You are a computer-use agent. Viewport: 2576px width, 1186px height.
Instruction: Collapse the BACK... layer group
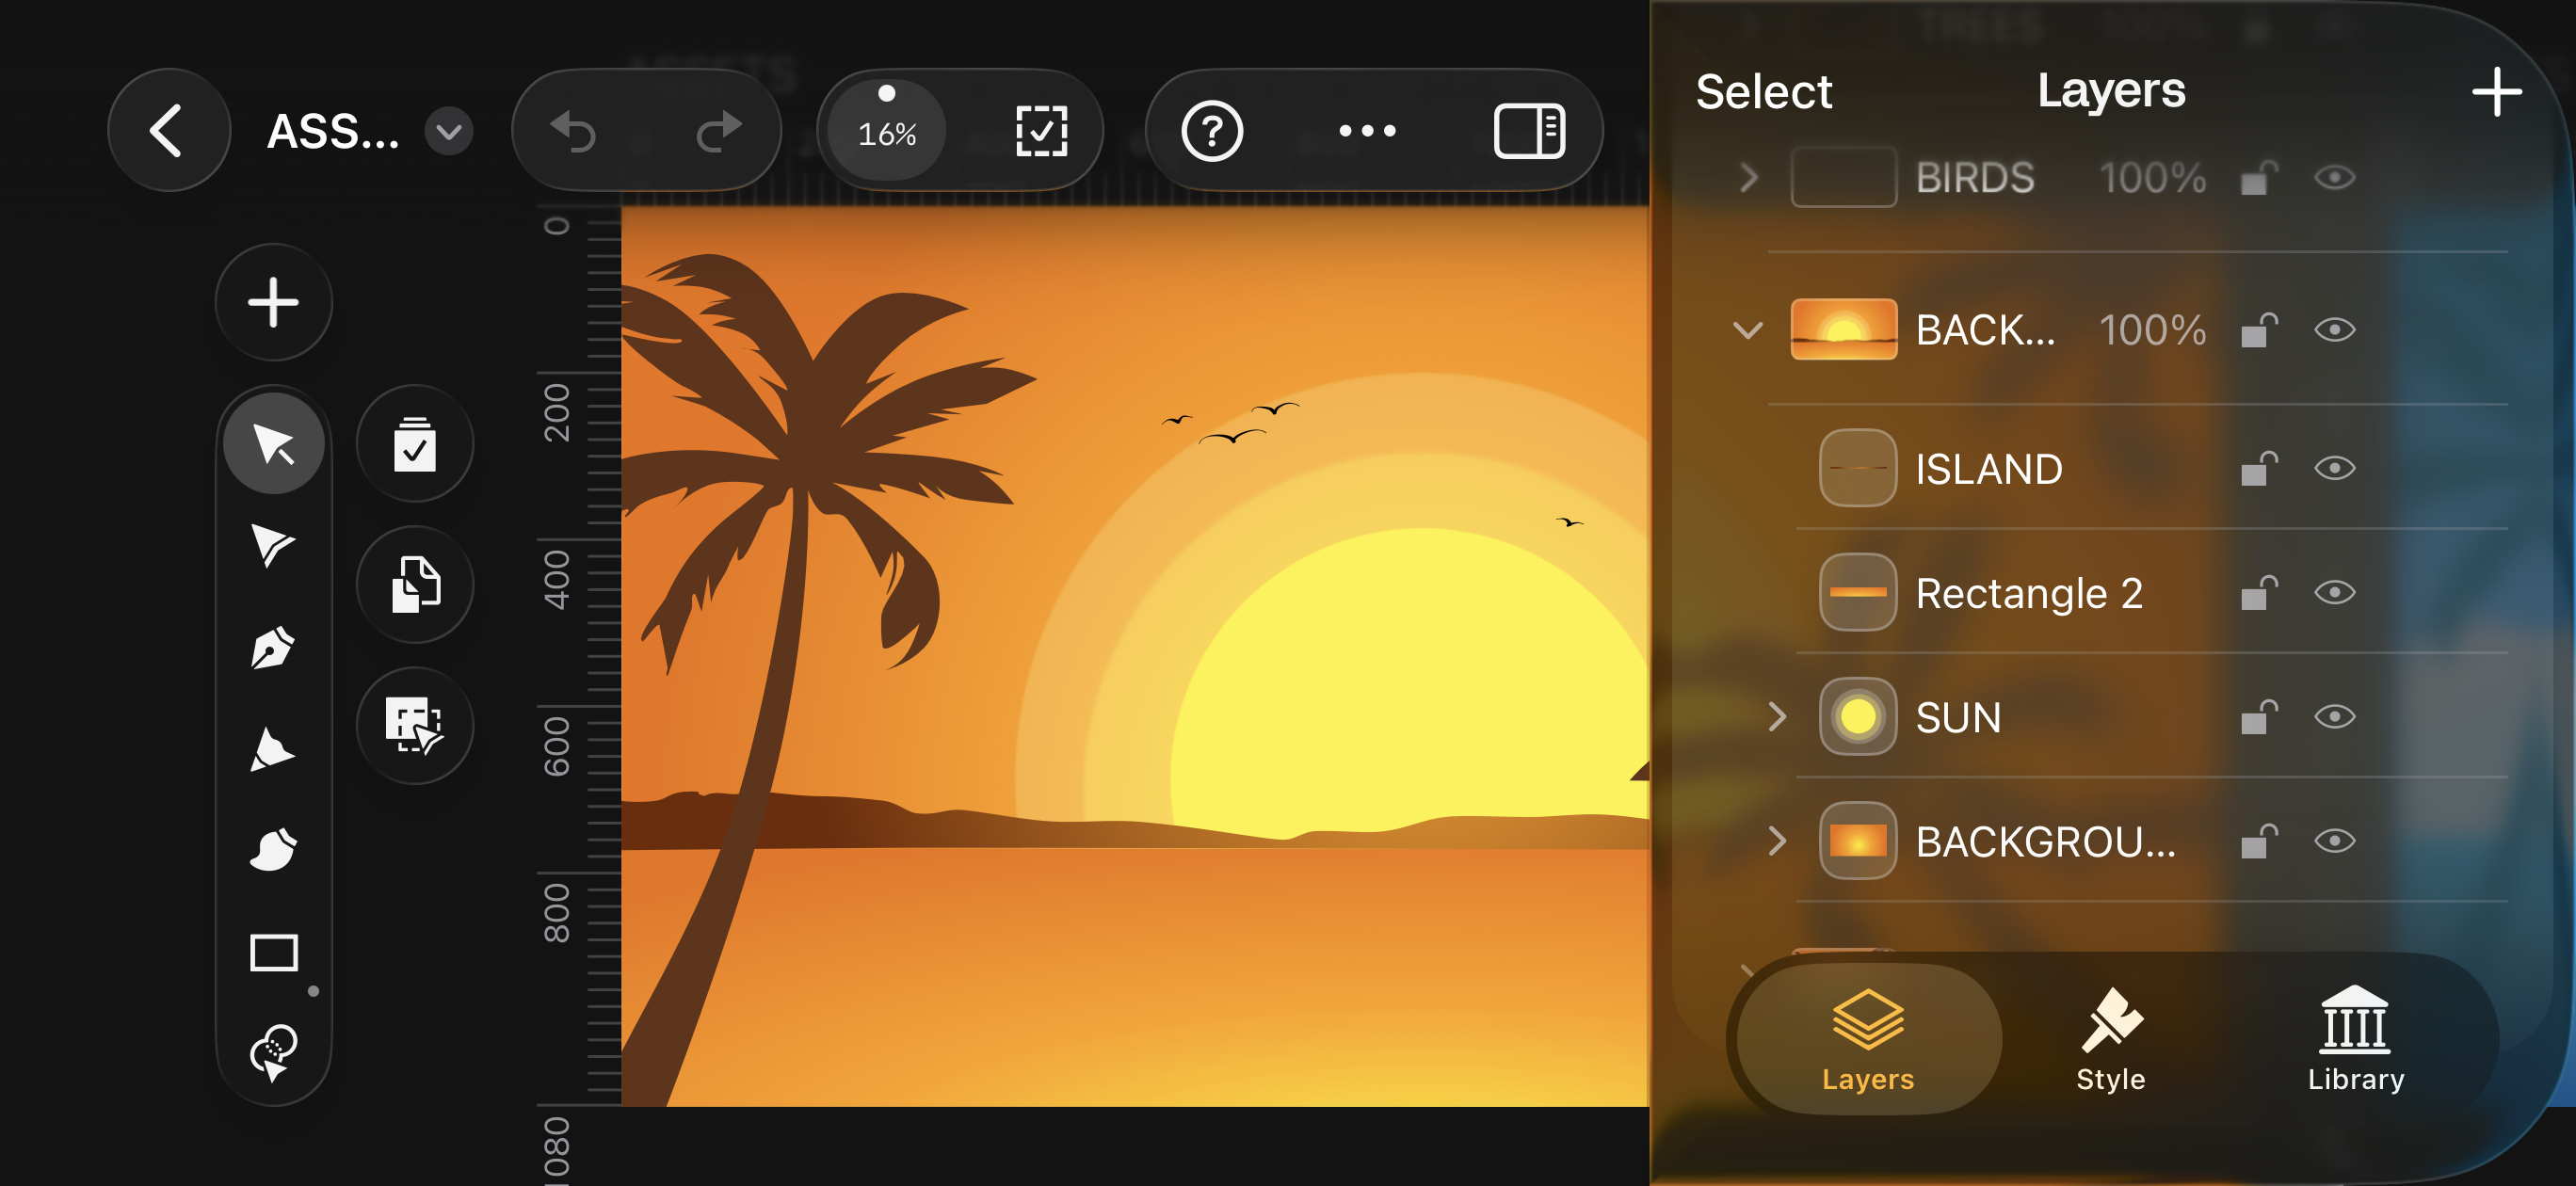[x=1747, y=330]
